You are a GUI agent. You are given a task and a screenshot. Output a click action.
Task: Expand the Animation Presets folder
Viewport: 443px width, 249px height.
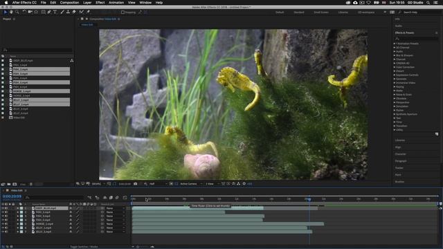coord(395,44)
